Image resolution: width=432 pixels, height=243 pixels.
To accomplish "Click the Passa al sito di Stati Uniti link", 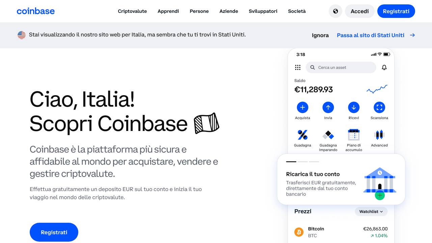I will click(371, 35).
